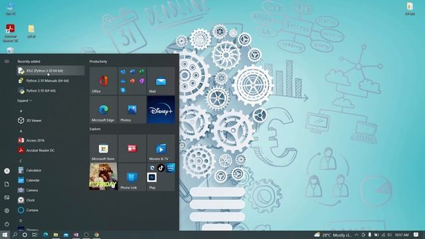Click the 'D' letter group header
The height and width of the screenshot is (239, 425).
[x=21, y=220]
